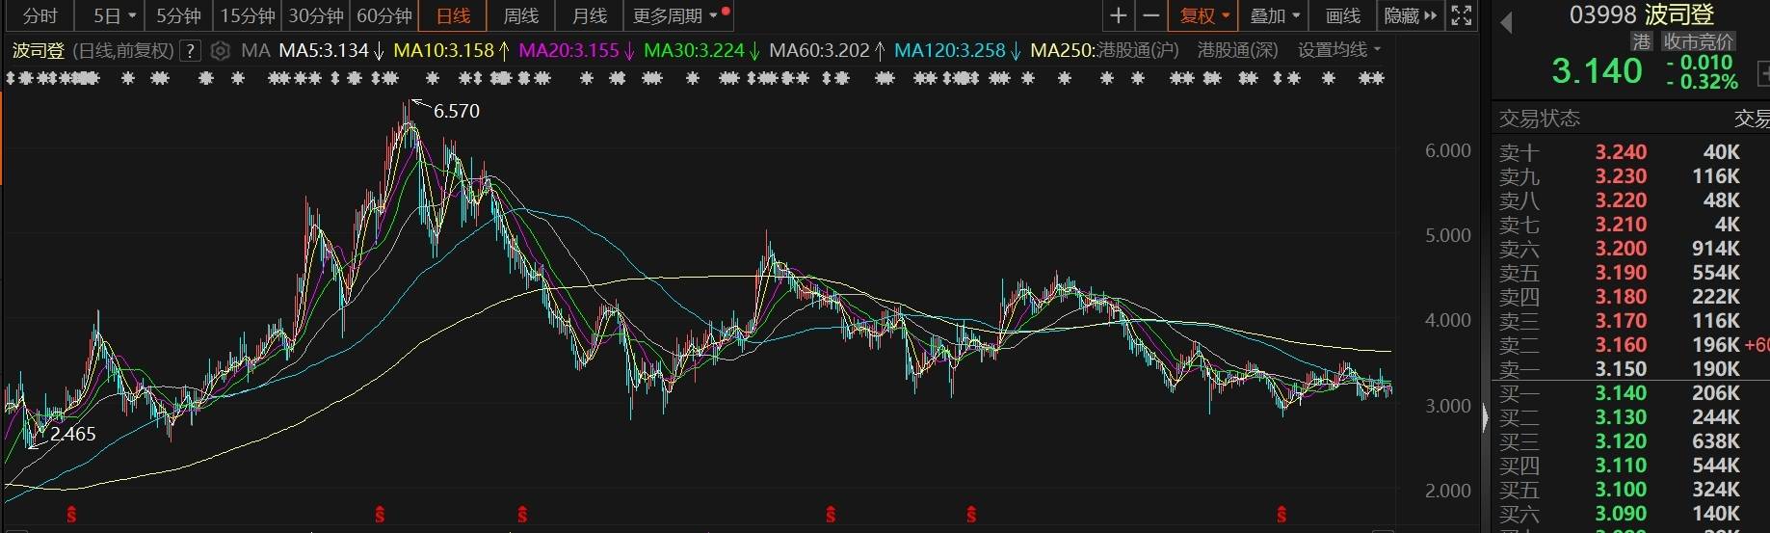Select the 60分钟 period tab
The height and width of the screenshot is (533, 1770).
(383, 15)
